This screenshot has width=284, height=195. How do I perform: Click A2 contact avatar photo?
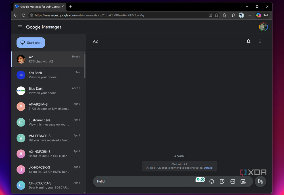pyautogui.click(x=21, y=59)
